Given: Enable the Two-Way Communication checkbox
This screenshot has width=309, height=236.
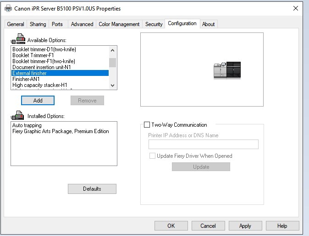Looking at the screenshot, I should [x=147, y=124].
